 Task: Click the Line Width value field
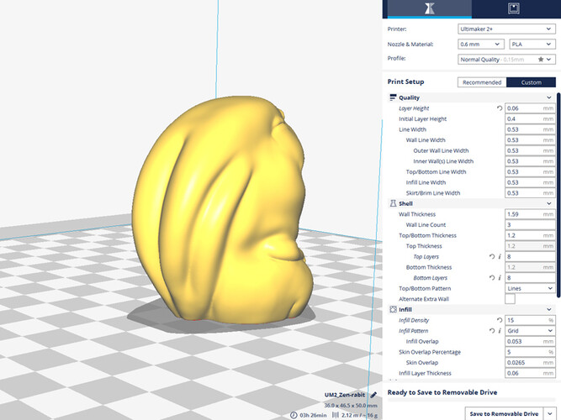[x=530, y=129]
